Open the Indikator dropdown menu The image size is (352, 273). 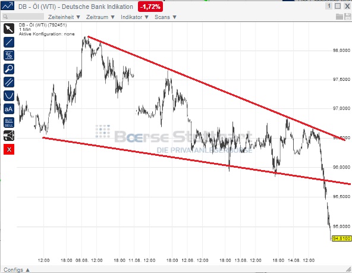click(x=135, y=17)
